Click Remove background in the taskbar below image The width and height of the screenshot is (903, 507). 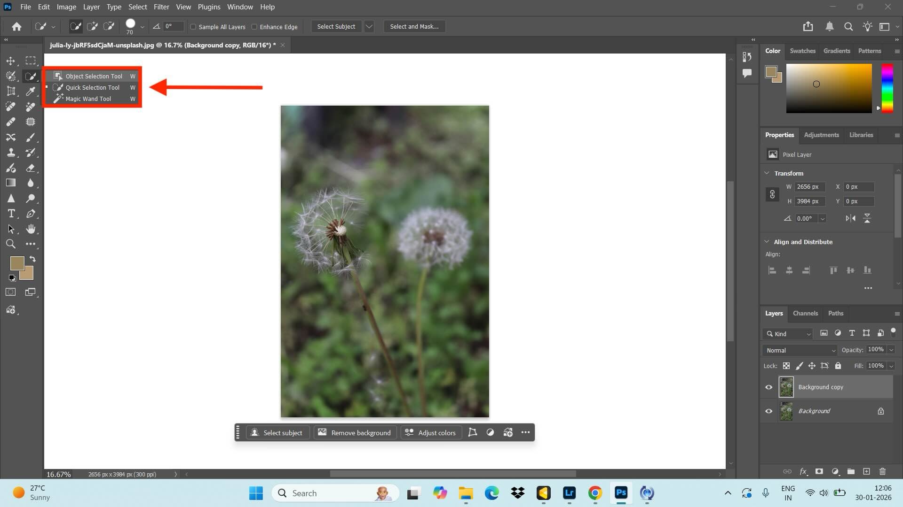click(355, 432)
